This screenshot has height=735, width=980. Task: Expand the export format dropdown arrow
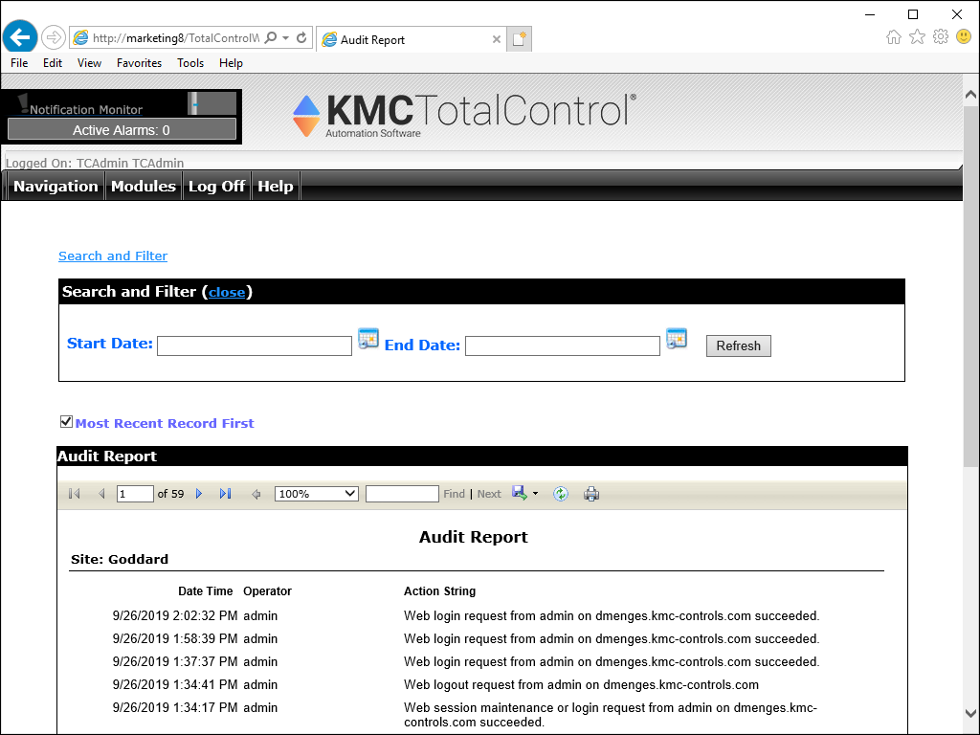pos(535,494)
